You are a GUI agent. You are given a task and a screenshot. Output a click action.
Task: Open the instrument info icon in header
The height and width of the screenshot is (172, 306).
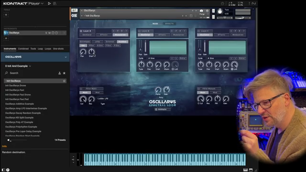207,11
